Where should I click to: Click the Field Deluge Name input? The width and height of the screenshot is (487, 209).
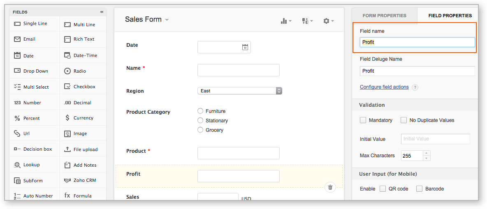pyautogui.click(x=417, y=71)
